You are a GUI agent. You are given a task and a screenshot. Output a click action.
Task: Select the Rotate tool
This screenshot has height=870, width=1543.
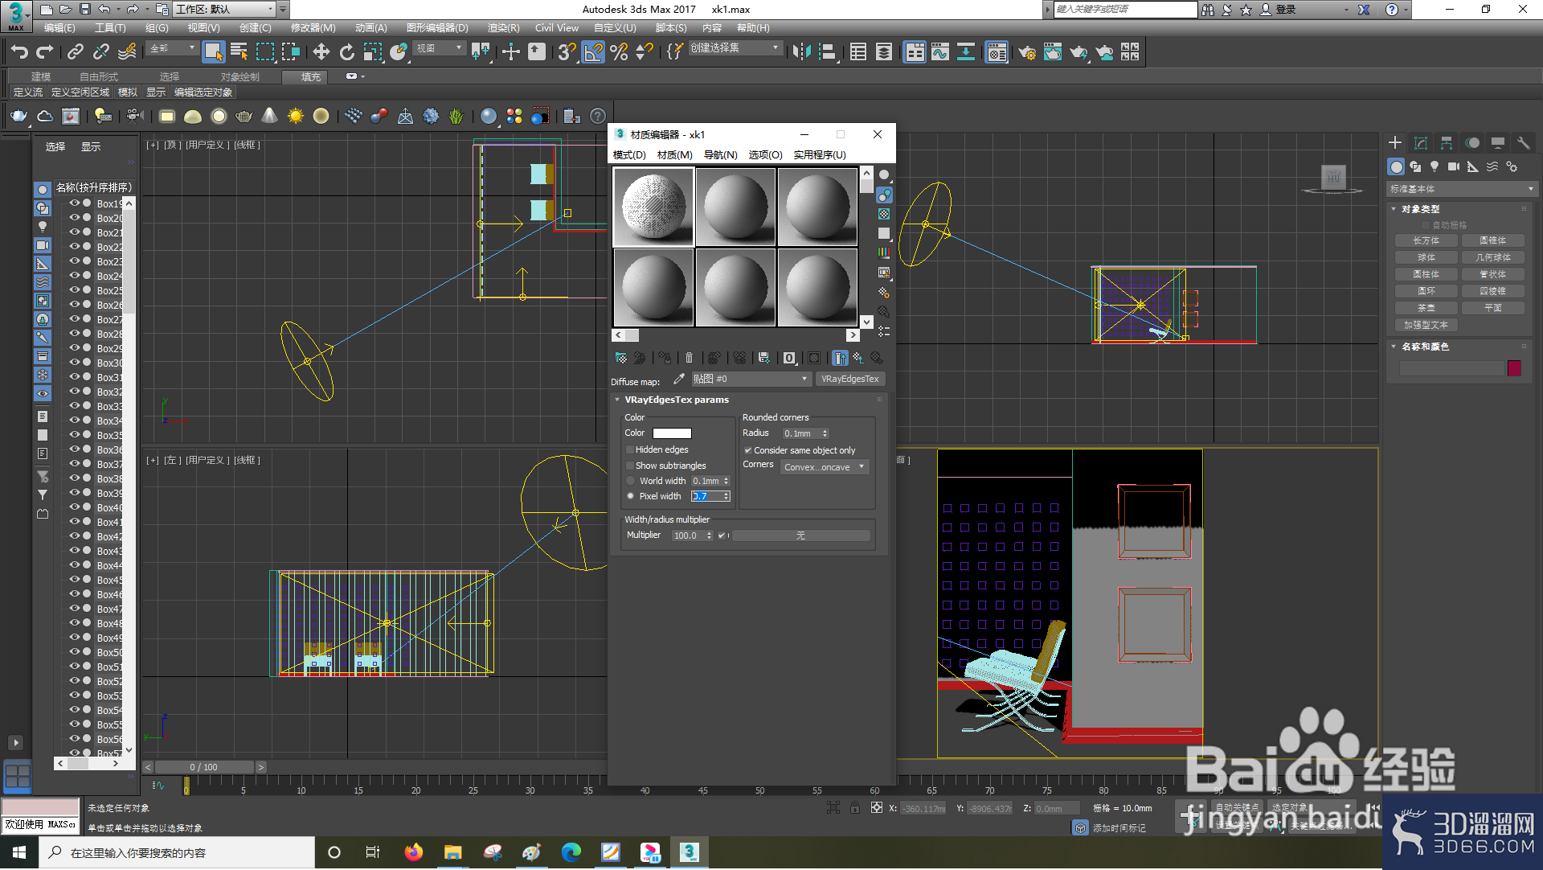click(x=346, y=52)
